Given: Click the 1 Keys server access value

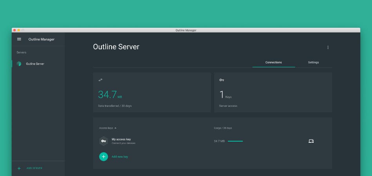Looking at the screenshot, I should [x=225, y=95].
